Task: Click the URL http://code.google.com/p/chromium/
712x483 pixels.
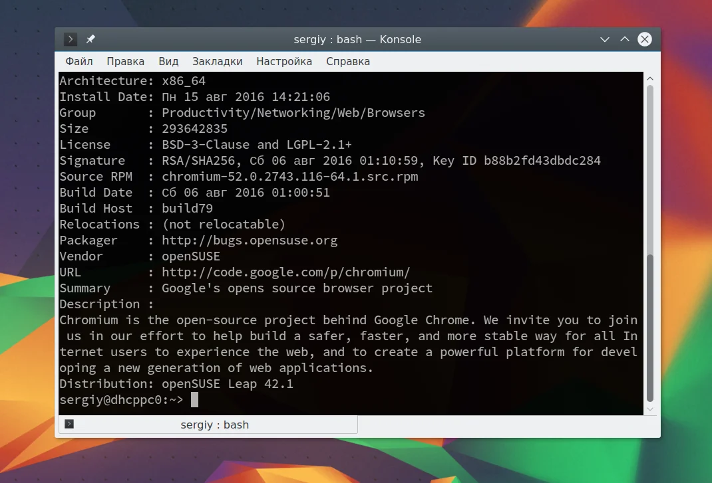Action: pos(285,272)
